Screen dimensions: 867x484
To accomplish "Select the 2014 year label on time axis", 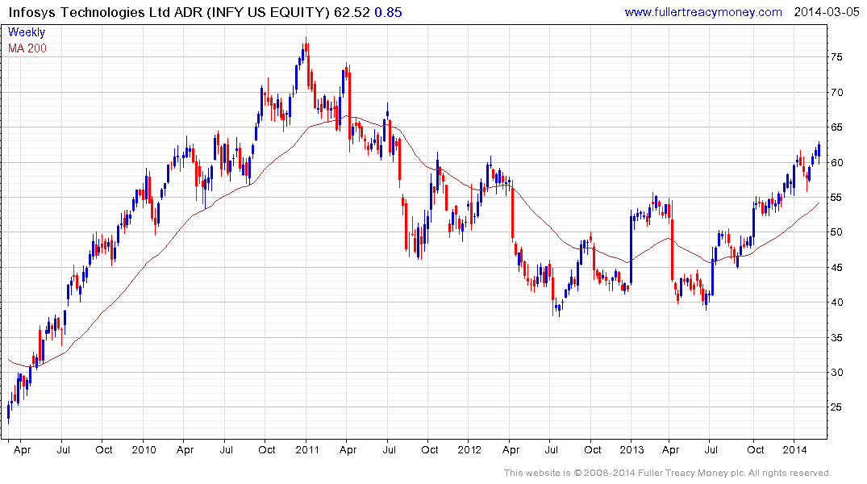I will pyautogui.click(x=795, y=449).
